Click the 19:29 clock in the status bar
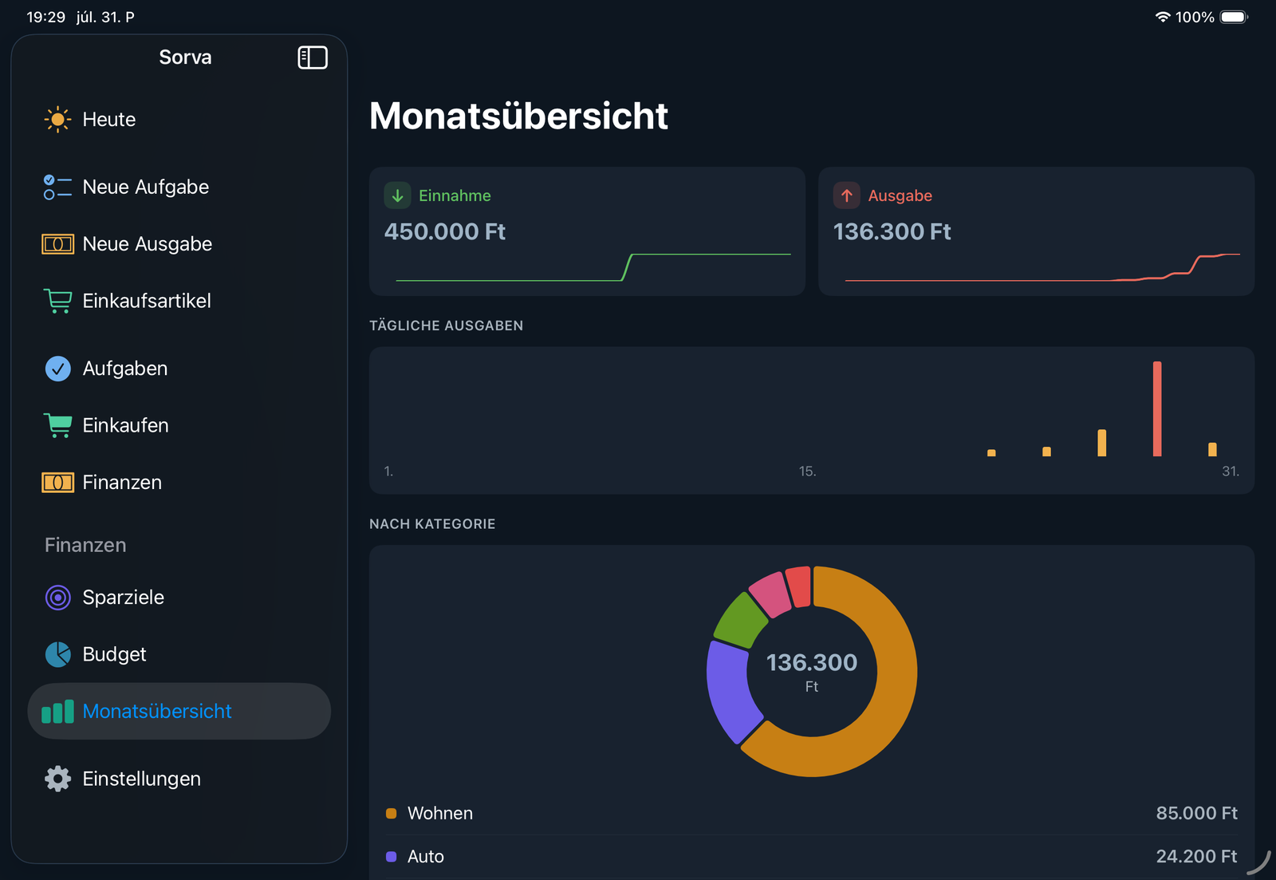The width and height of the screenshot is (1276, 880). point(45,17)
